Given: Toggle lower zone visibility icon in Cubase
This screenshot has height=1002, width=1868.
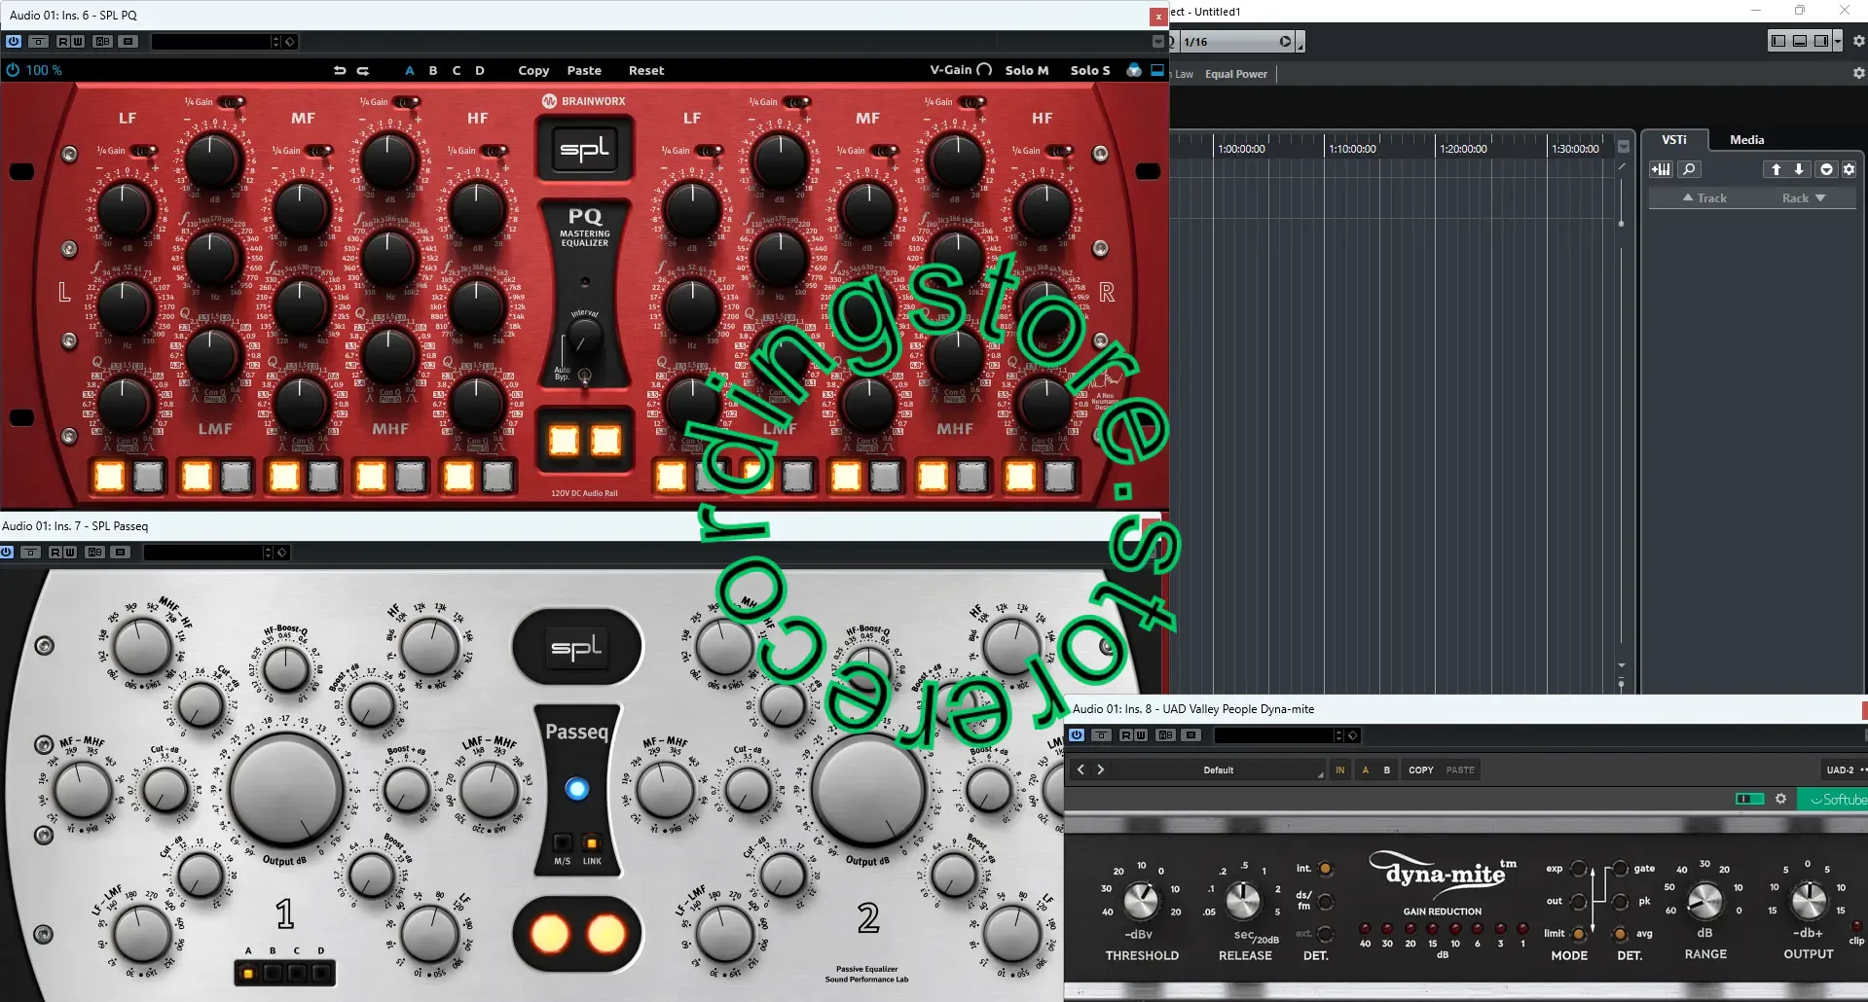Looking at the screenshot, I should 1800,41.
